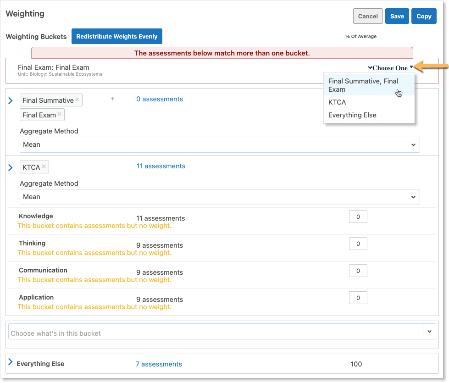The height and width of the screenshot is (383, 449).
Task: Click the Save button
Action: pyautogui.click(x=397, y=16)
